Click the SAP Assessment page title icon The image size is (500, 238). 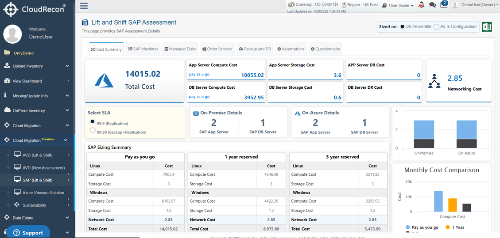pos(85,23)
